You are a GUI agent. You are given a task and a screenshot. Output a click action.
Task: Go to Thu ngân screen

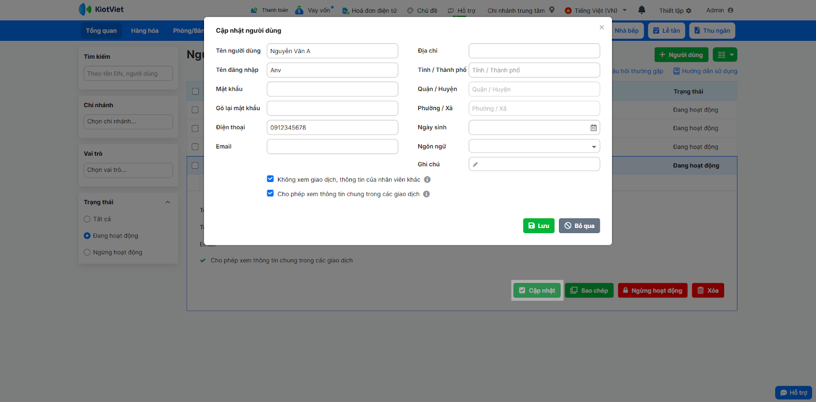pos(712,31)
